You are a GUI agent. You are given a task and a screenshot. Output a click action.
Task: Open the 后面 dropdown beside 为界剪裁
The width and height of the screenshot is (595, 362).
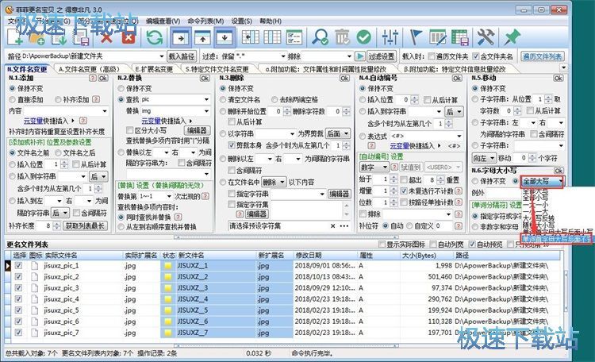[337, 133]
